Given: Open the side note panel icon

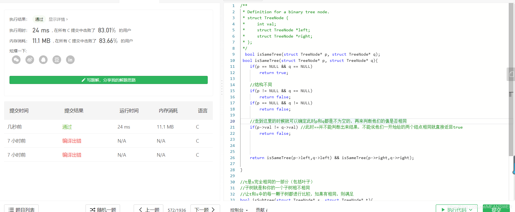Looking at the screenshot, I should [511, 74].
